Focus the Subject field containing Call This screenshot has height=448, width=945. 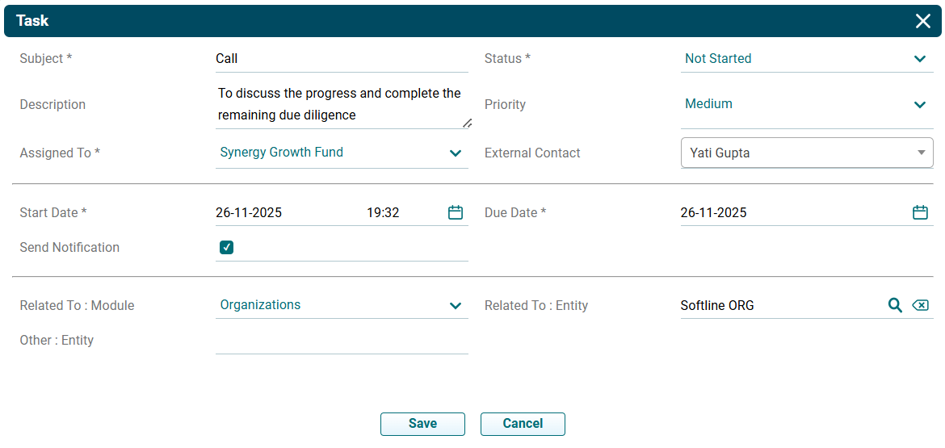[x=339, y=59]
